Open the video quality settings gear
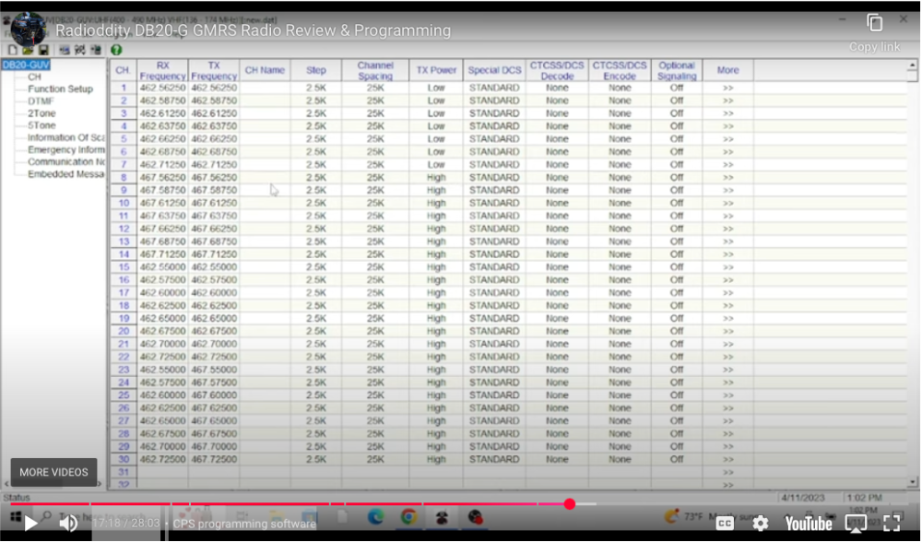This screenshot has width=922, height=542. (x=759, y=523)
